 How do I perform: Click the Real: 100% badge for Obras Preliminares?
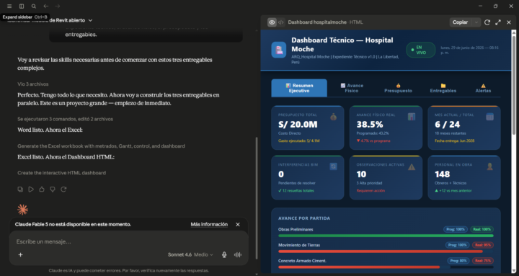pyautogui.click(x=482, y=229)
